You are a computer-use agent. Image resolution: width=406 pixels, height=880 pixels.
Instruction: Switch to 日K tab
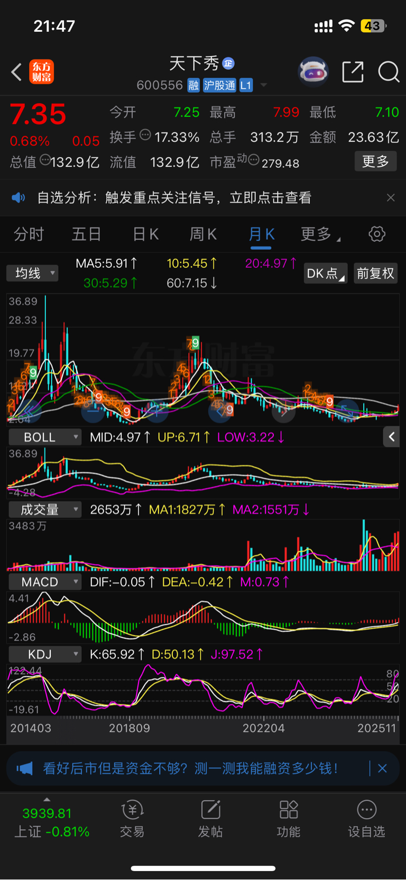click(x=145, y=234)
